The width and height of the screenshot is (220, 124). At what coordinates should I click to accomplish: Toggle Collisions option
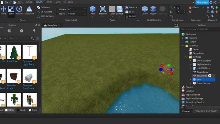pyautogui.click(x=44, y=7)
